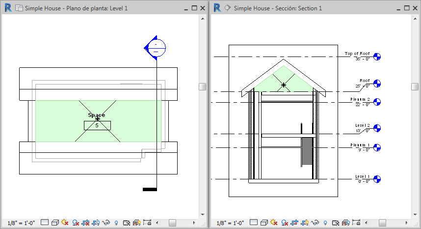The image size is (421, 229).
Task: Close the Section 1 view window
Action: (x=415, y=8)
